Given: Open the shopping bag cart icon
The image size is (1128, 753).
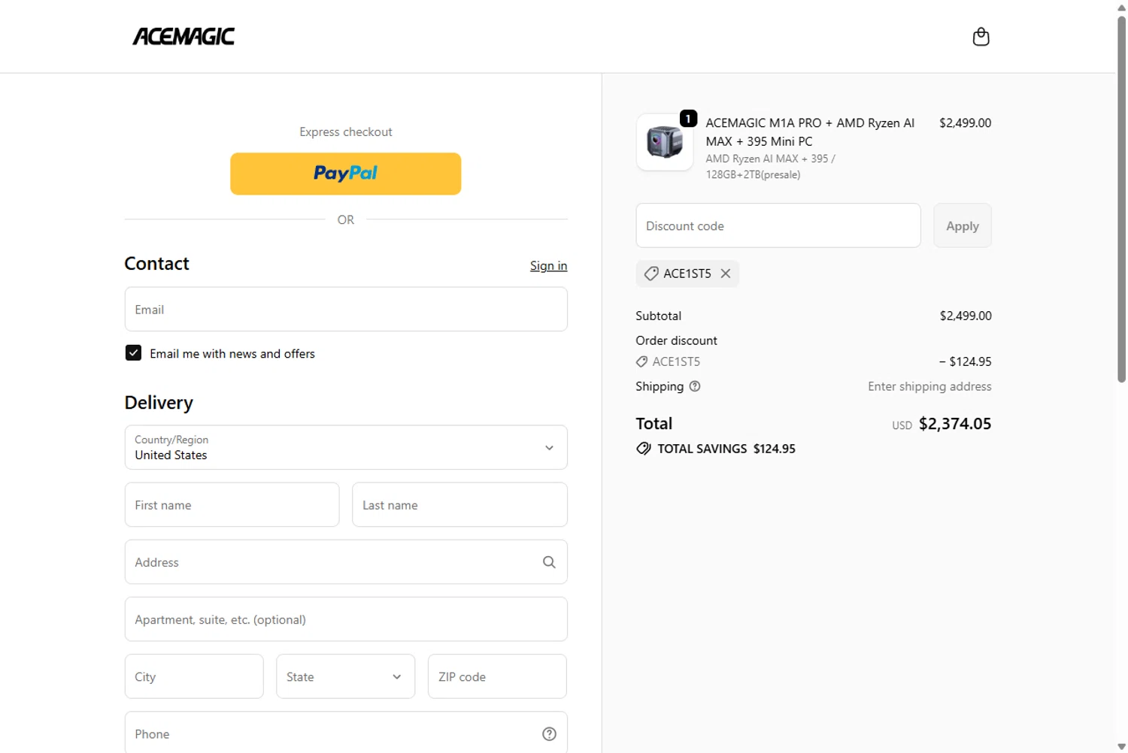Looking at the screenshot, I should click(981, 37).
